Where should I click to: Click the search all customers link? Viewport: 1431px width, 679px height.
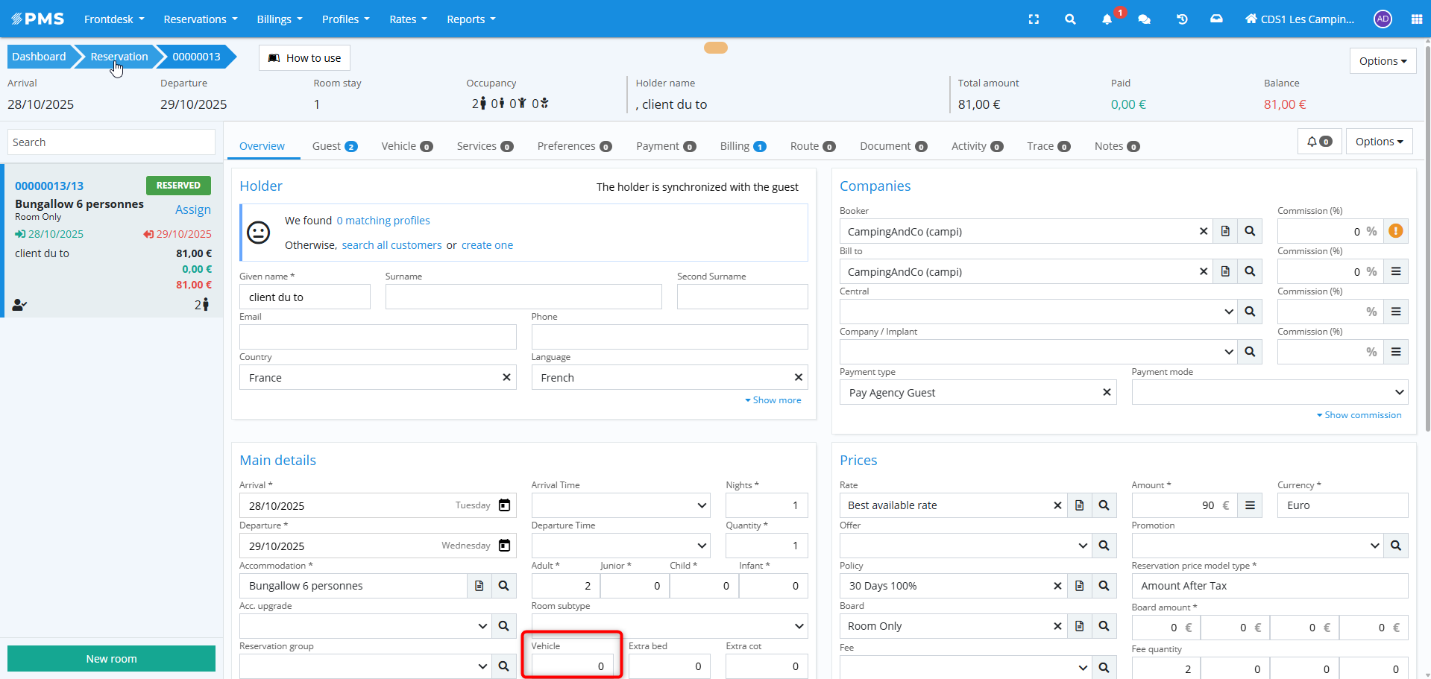click(x=391, y=245)
